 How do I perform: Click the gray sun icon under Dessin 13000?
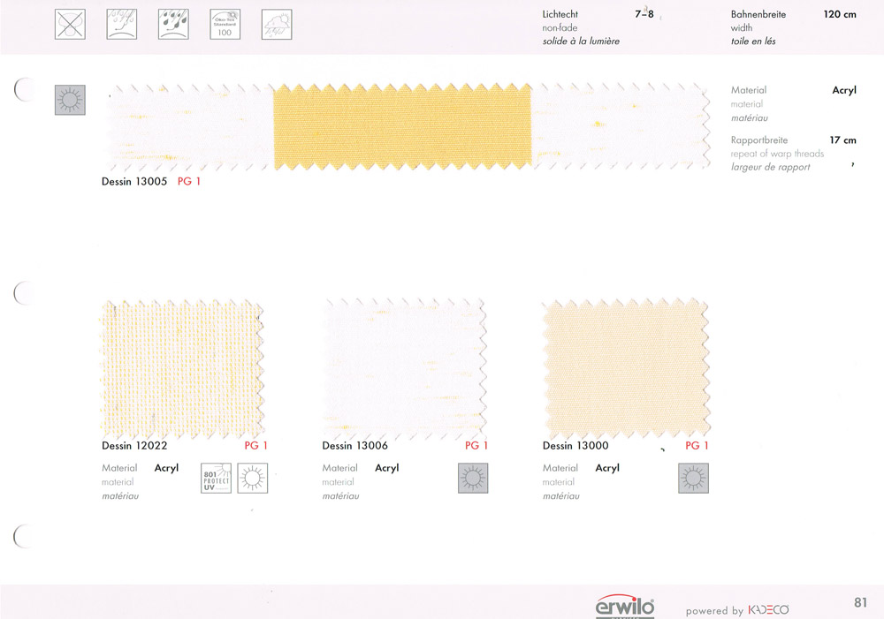point(693,479)
